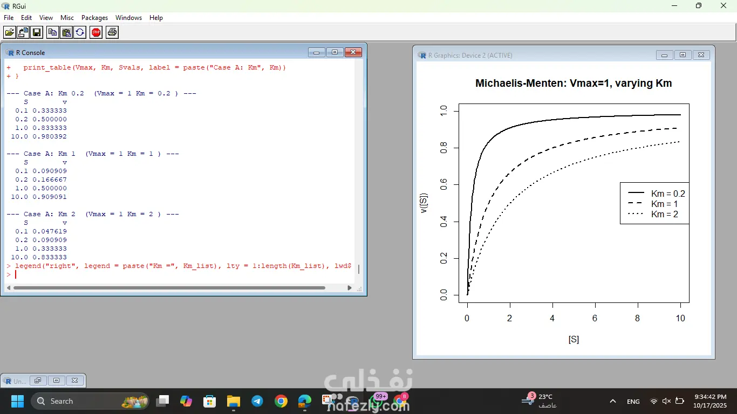The image size is (737, 414).
Task: Click the ENG language indicator
Action: (633, 402)
